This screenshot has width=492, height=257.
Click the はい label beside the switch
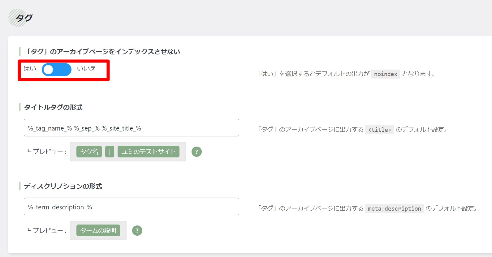point(30,69)
